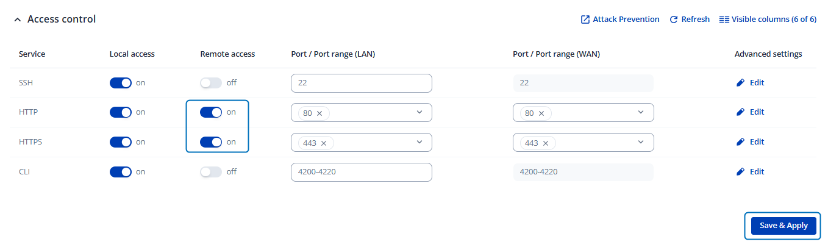
Task: Toggle HTTPS local access switch
Action: (121, 142)
